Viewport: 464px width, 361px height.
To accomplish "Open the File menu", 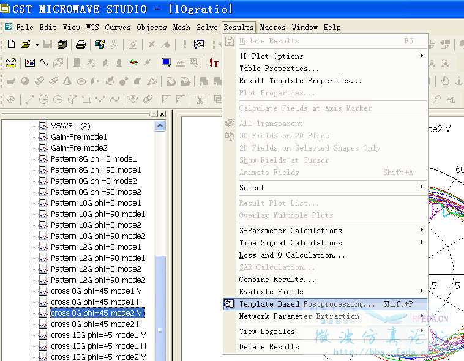I will pos(24,28).
